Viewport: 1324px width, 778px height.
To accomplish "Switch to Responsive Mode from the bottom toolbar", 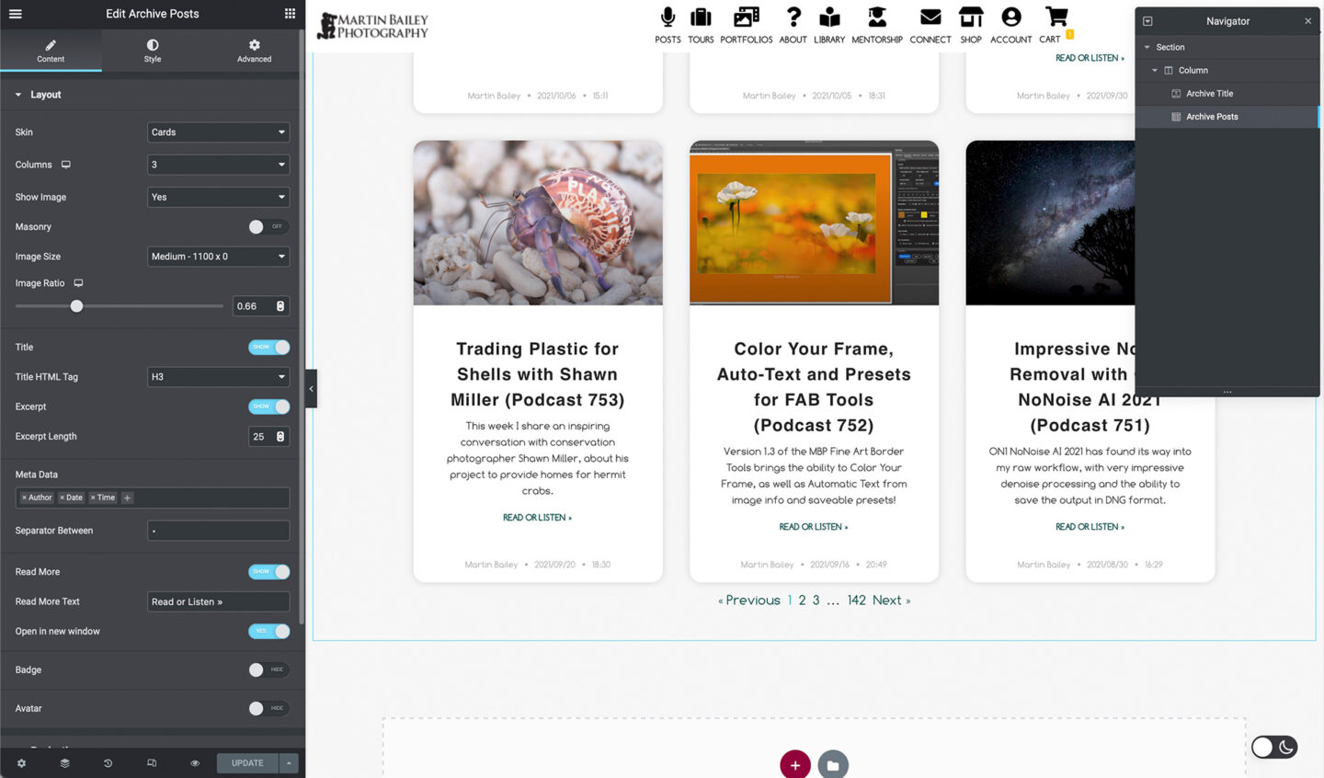I will point(152,763).
